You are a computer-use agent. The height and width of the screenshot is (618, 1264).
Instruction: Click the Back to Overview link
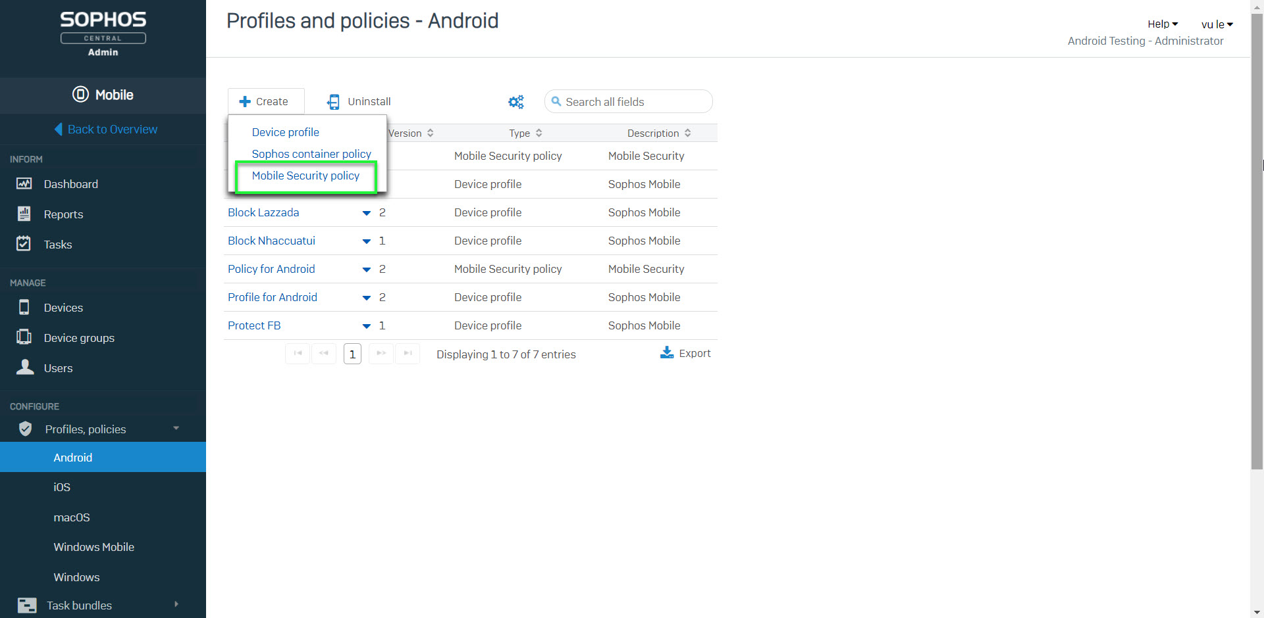tap(113, 129)
